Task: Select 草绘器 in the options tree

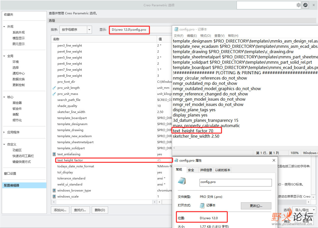Action: [x=17, y=103]
